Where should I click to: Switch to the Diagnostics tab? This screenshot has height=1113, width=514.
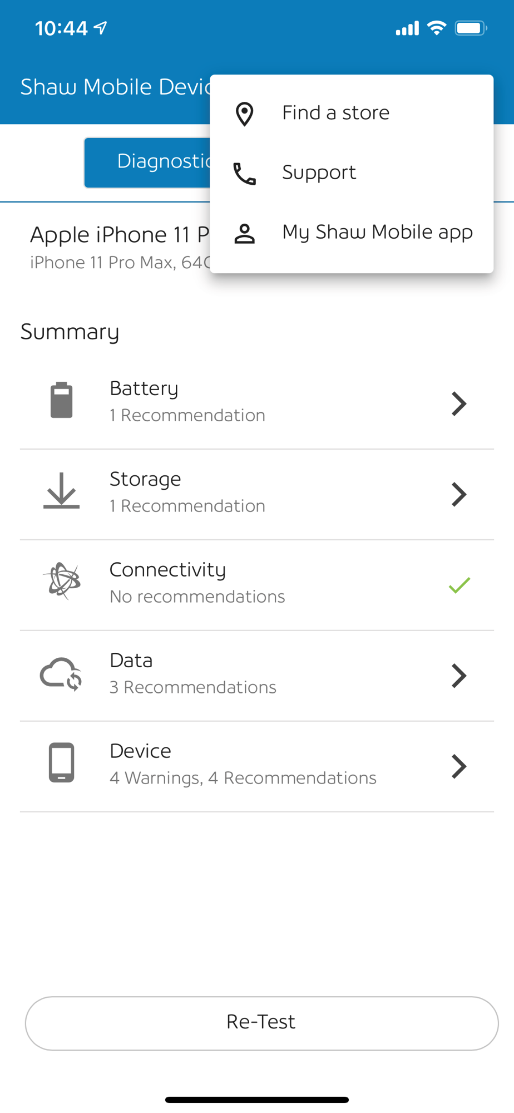[x=147, y=162]
